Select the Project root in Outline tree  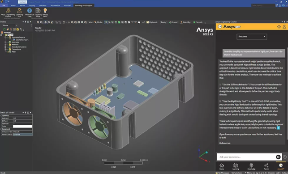pyautogui.click(x=7, y=33)
